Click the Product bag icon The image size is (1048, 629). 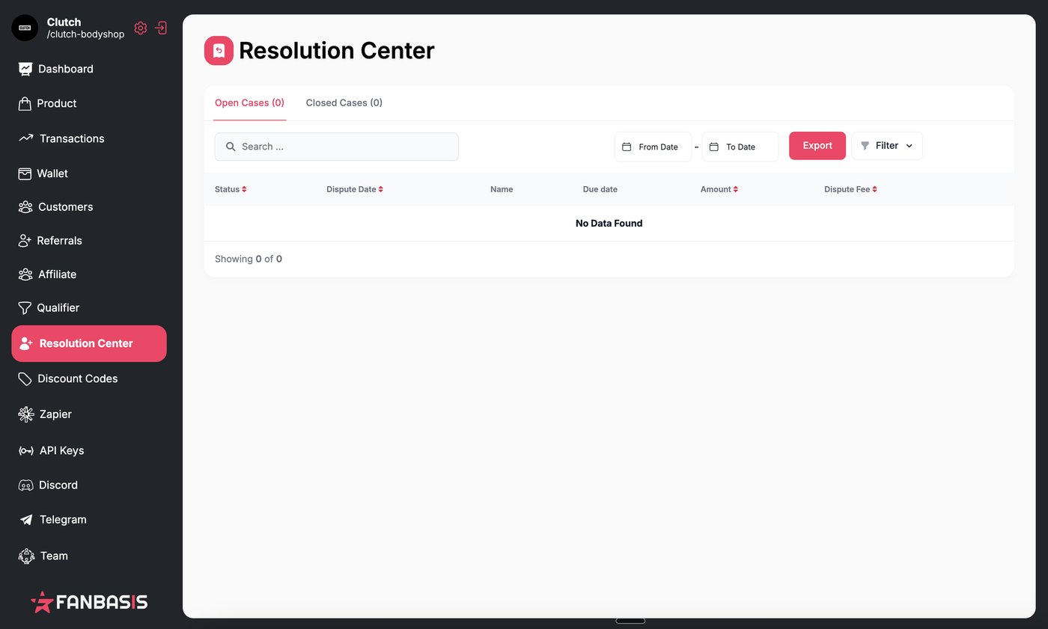pyautogui.click(x=25, y=103)
